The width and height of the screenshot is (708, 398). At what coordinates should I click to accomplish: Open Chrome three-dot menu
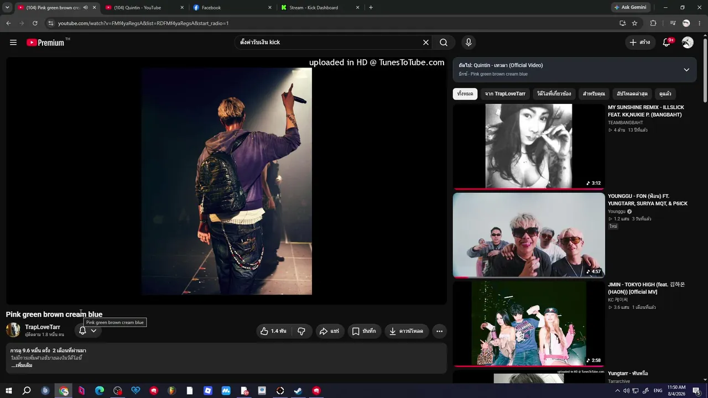coord(699,23)
